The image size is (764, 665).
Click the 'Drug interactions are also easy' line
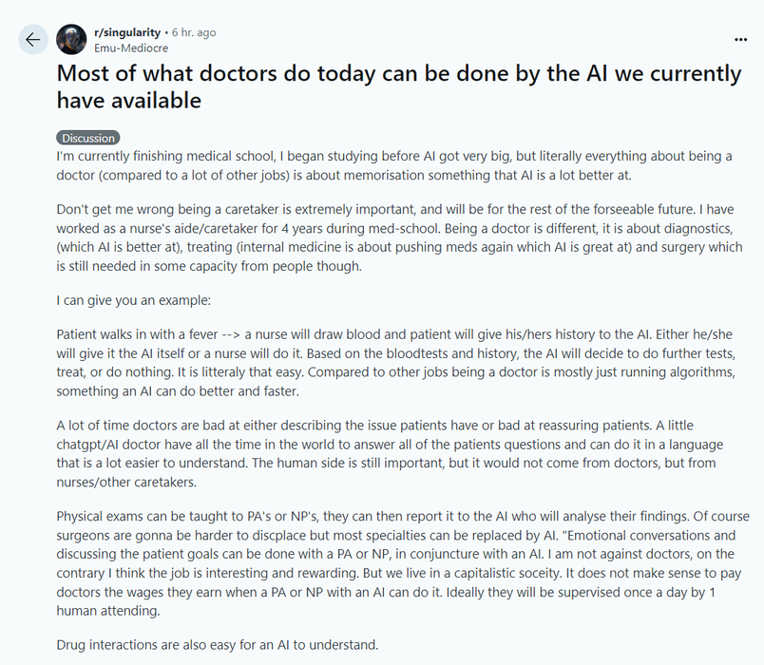coord(218,645)
